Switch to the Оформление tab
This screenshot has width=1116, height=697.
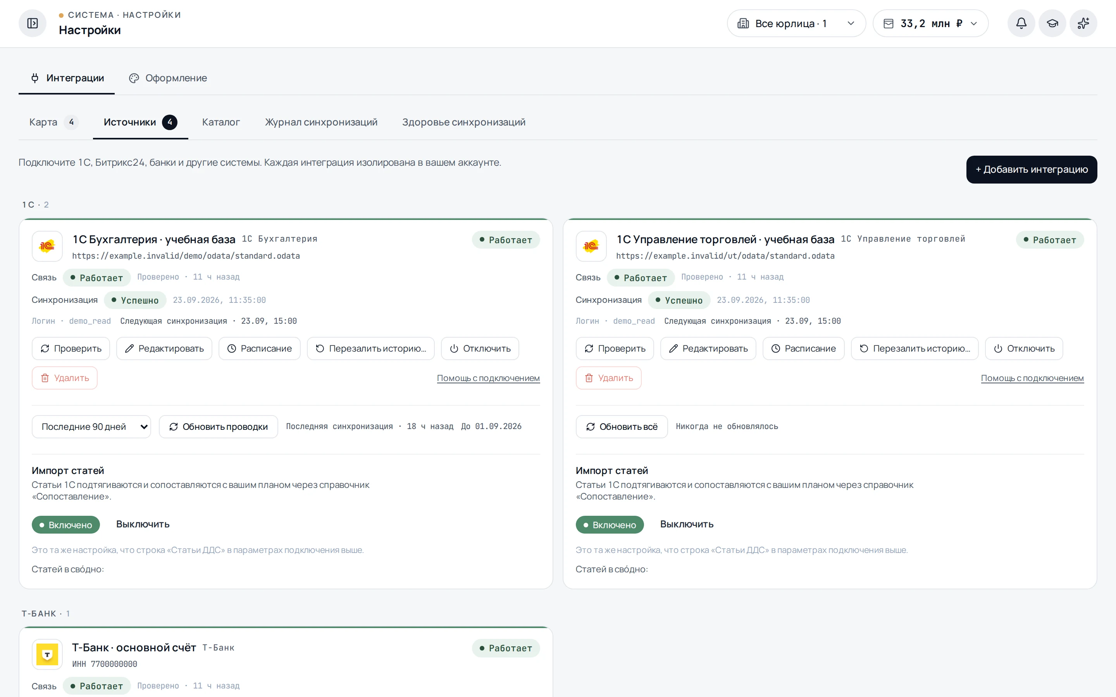point(168,78)
